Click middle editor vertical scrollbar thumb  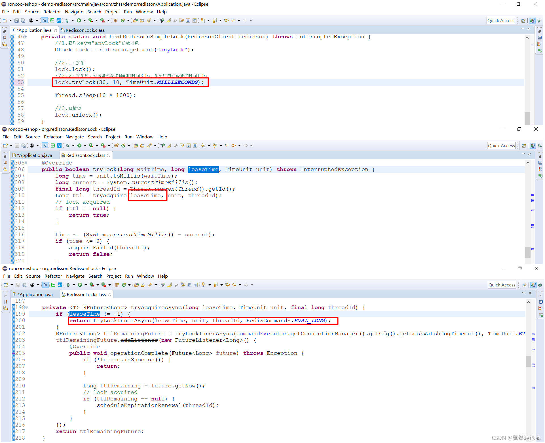tap(528, 252)
